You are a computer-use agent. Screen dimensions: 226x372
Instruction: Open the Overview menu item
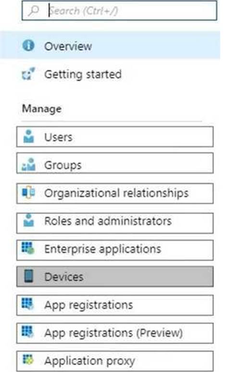tap(110, 45)
